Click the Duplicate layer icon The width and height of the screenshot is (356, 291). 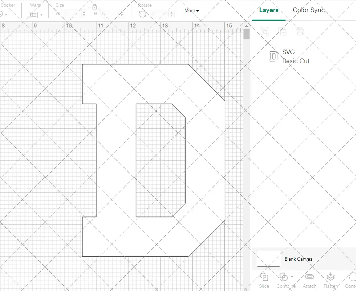click(x=282, y=31)
